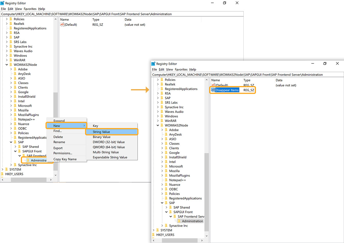Click Waves Audio folder icon in right tree
This screenshot has width=344, height=243.
[162, 111]
